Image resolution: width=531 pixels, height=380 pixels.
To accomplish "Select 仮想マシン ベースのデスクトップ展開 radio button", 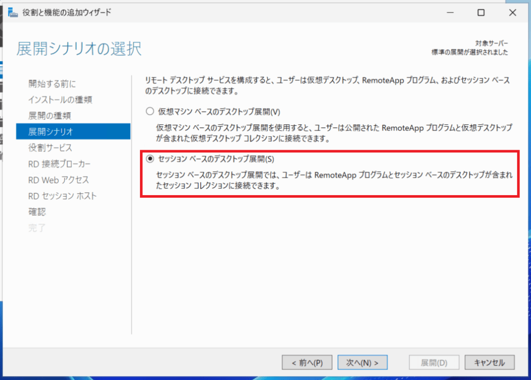I will click(150, 111).
